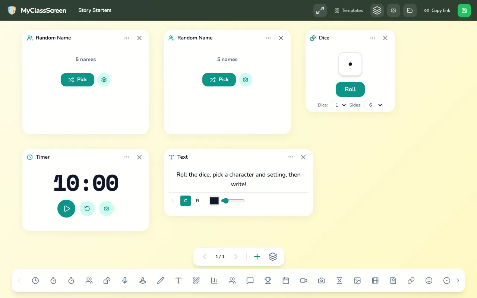The width and height of the screenshot is (477, 298).
Task: Select the trophy icon
Action: (268, 280)
